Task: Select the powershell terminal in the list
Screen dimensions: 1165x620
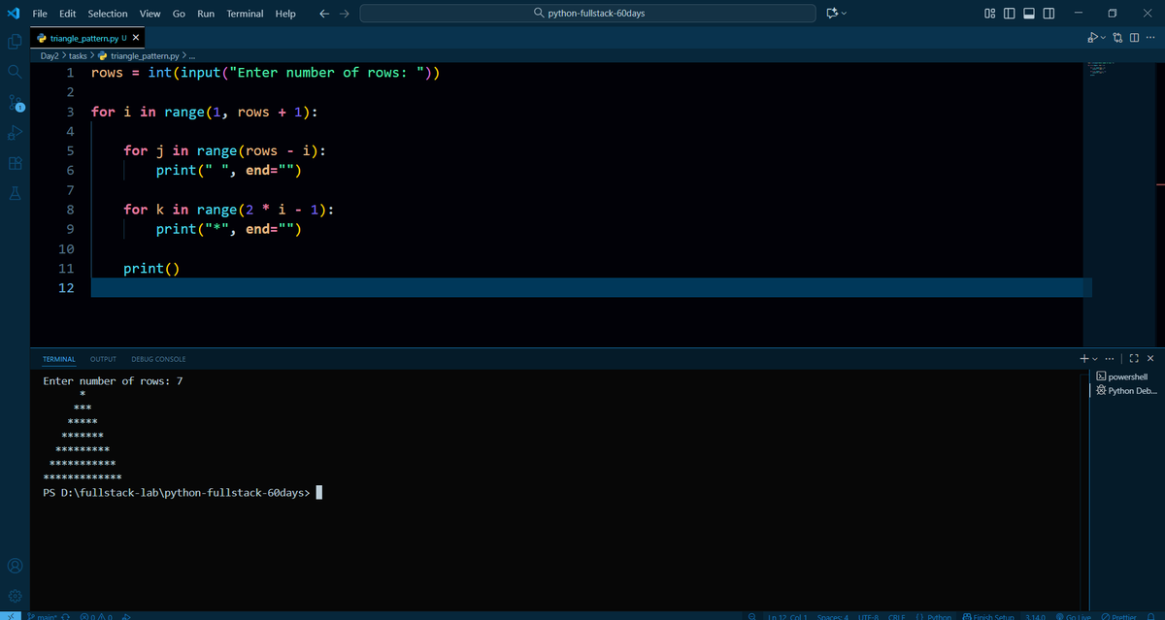Action: pyautogui.click(x=1126, y=375)
